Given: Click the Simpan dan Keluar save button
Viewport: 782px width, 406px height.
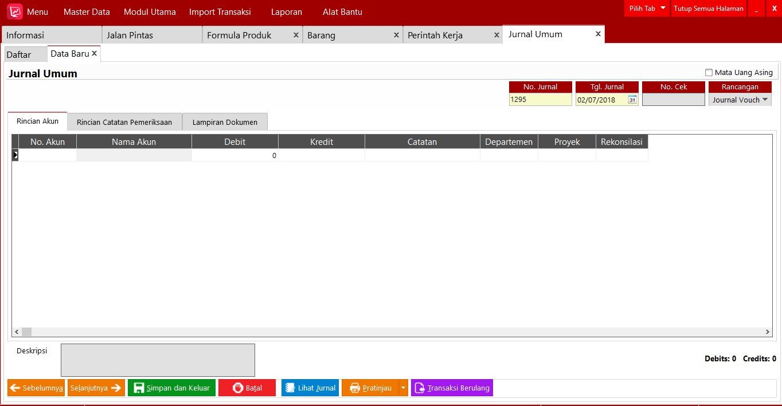Looking at the screenshot, I should pos(171,388).
